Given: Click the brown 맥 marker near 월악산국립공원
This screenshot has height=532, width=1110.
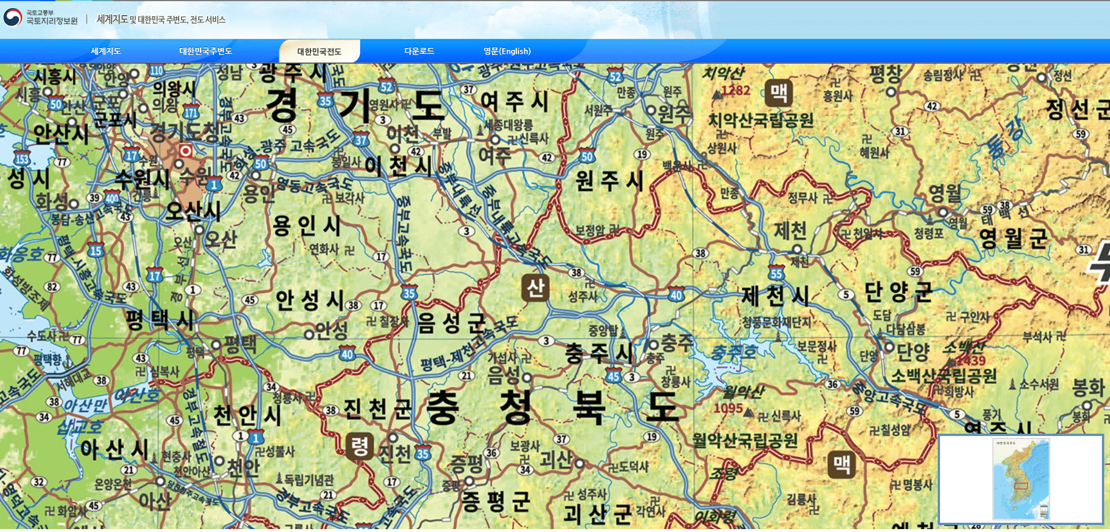Looking at the screenshot, I should pyautogui.click(x=842, y=464).
